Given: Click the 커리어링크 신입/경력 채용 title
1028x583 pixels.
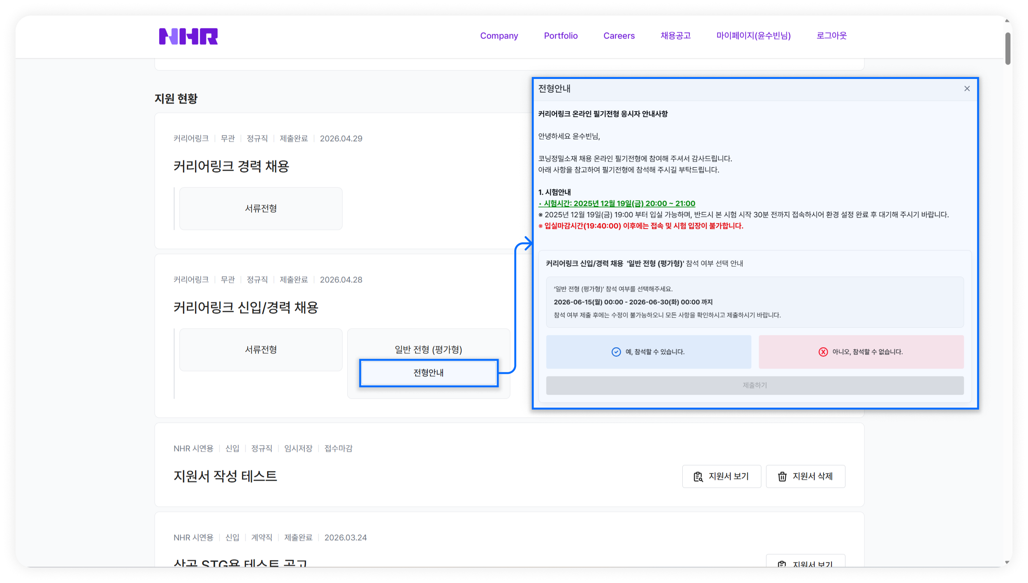Looking at the screenshot, I should 246,308.
